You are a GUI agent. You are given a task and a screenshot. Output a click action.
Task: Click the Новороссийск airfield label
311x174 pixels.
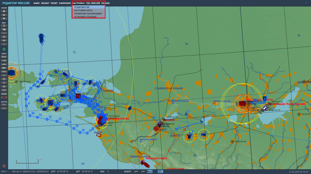pyautogui.click(x=156, y=158)
